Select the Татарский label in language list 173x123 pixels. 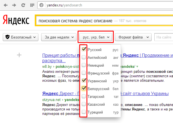click(96, 97)
